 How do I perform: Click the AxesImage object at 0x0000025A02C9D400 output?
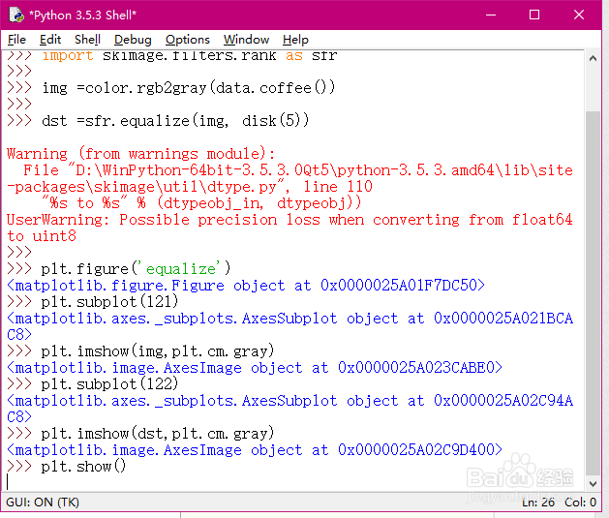255,449
